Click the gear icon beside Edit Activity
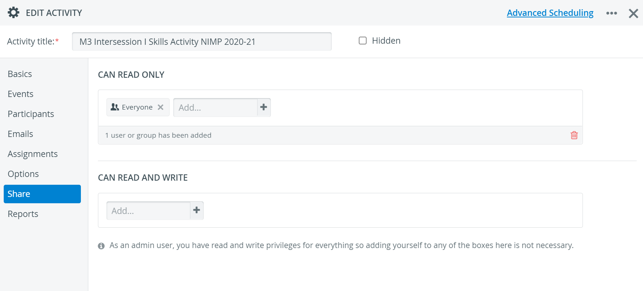 (14, 13)
